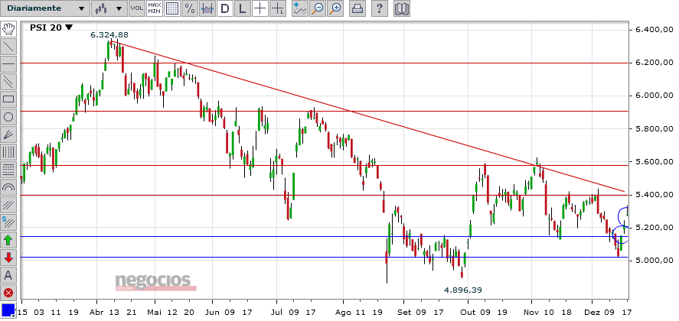The width and height of the screenshot is (679, 321).
Task: Print the chart
Action: pos(357,8)
